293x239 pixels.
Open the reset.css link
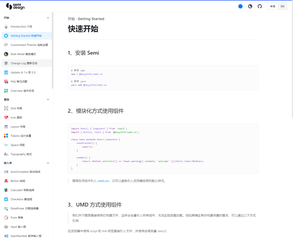(103, 181)
